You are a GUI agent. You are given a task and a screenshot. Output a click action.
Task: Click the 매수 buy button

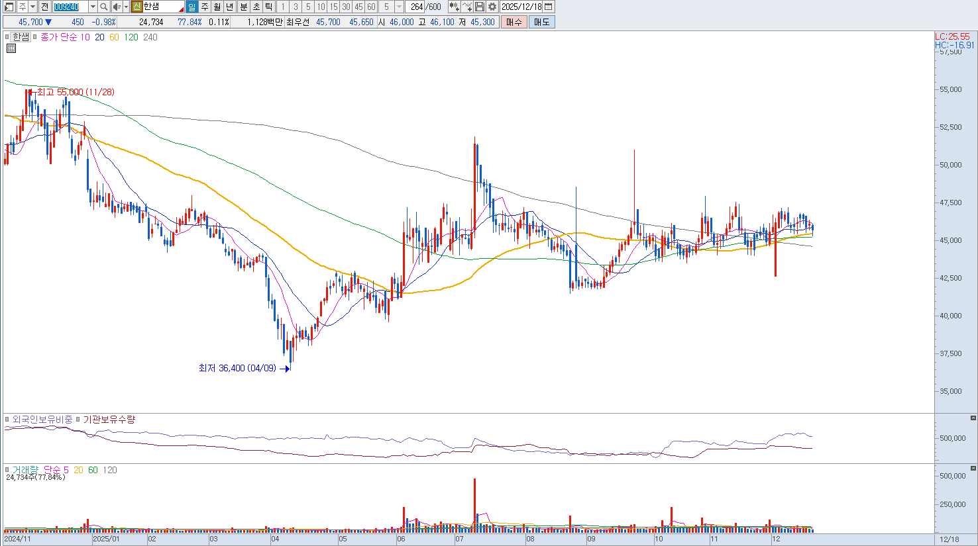514,22
